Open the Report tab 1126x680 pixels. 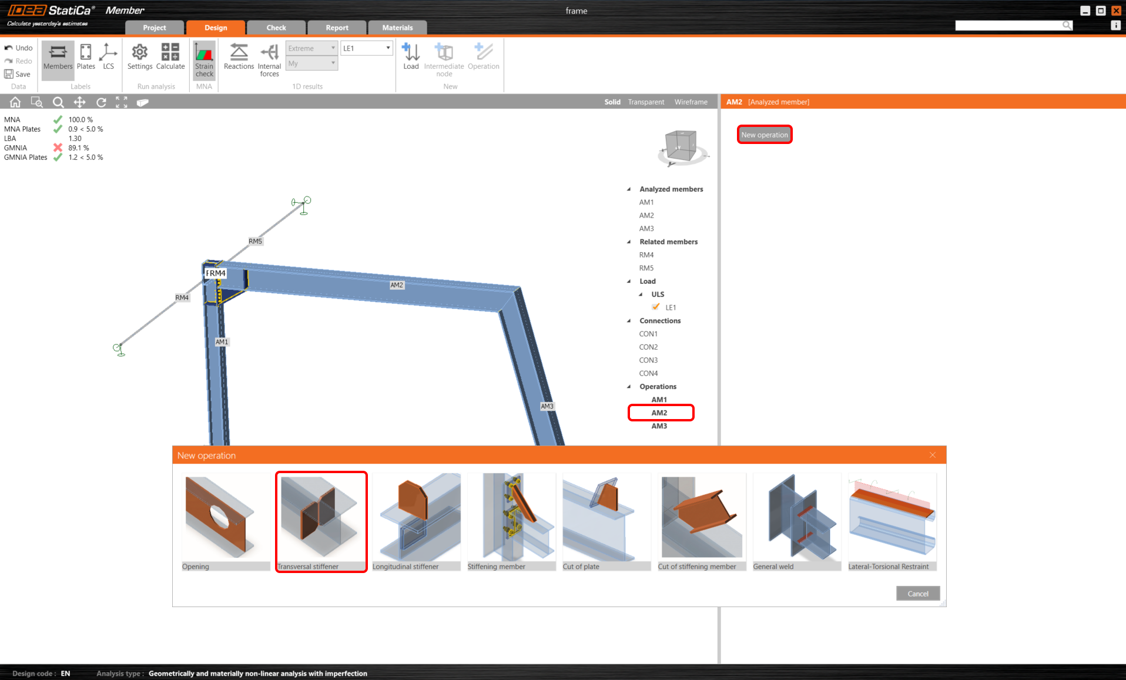coord(337,28)
